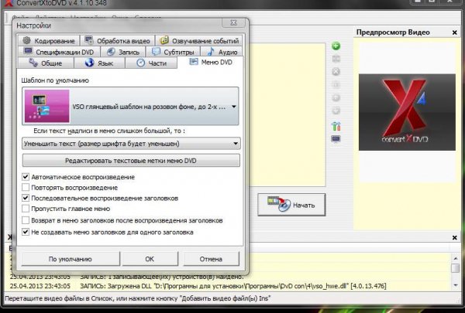Close the Предпросмотр Видео panel
Image resolution: width=465 pixels, height=313 pixels.
[x=455, y=32]
